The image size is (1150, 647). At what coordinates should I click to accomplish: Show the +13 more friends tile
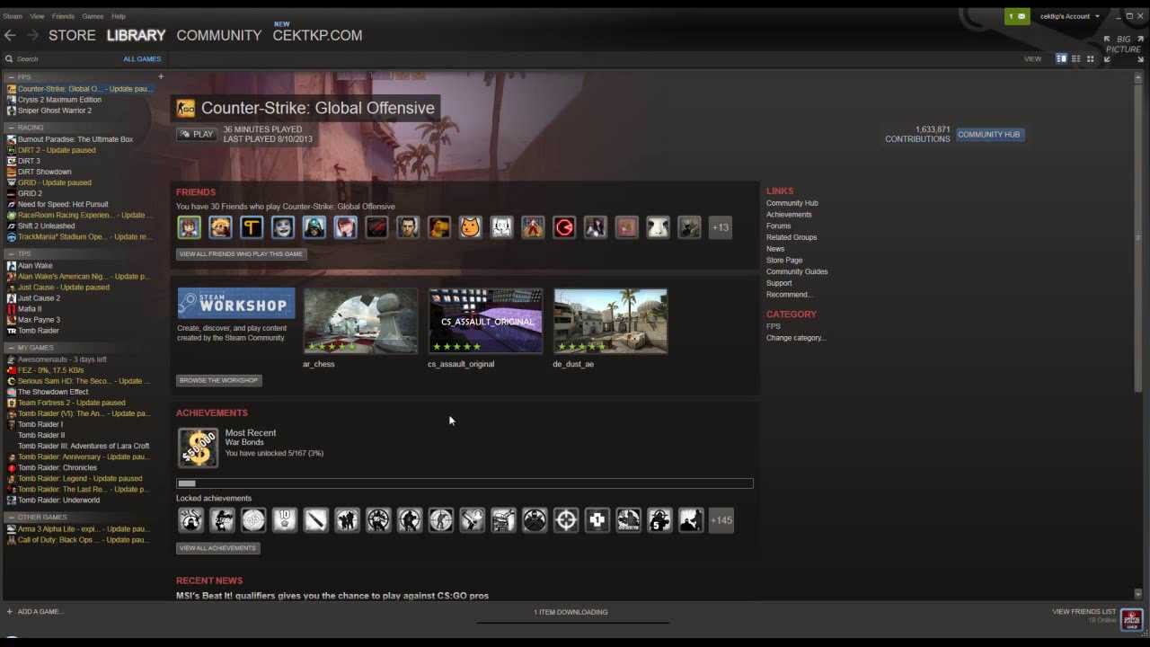click(721, 227)
